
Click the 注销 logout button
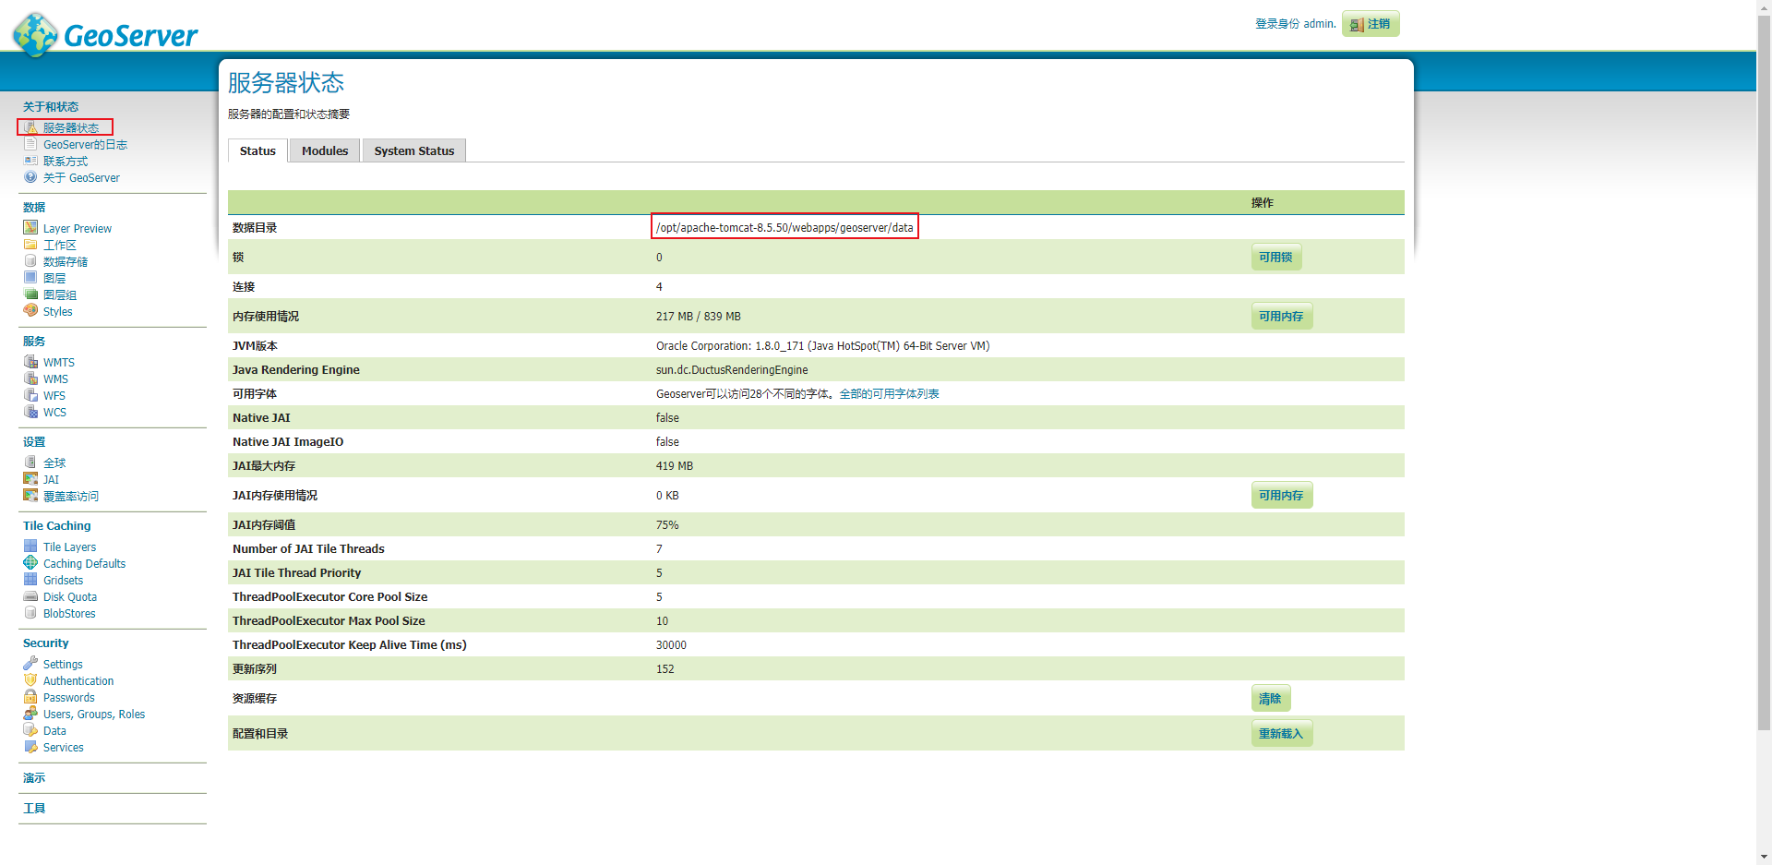pyautogui.click(x=1370, y=23)
